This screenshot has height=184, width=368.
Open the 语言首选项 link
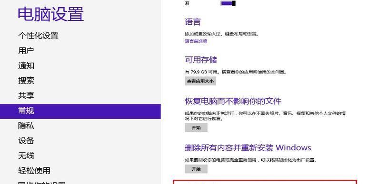coord(196,41)
